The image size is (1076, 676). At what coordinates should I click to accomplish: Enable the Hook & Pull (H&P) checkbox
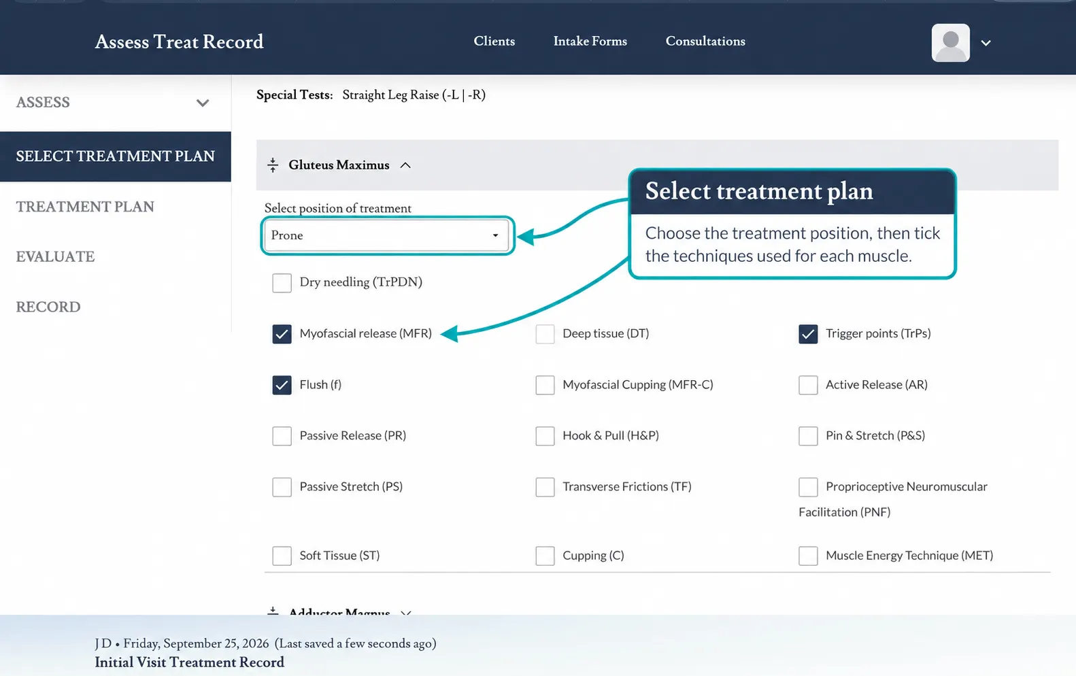click(x=545, y=436)
